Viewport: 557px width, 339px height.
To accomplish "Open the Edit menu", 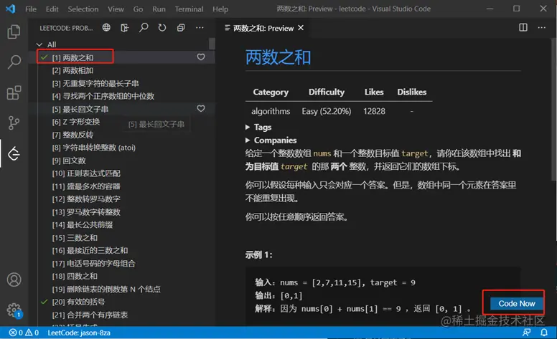I will tap(52, 9).
